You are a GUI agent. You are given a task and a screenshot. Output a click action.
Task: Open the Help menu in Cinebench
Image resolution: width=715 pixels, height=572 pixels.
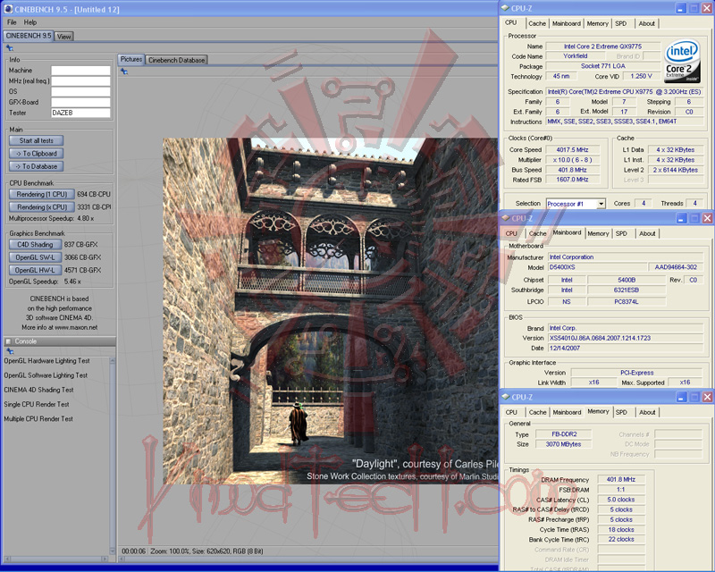30,22
